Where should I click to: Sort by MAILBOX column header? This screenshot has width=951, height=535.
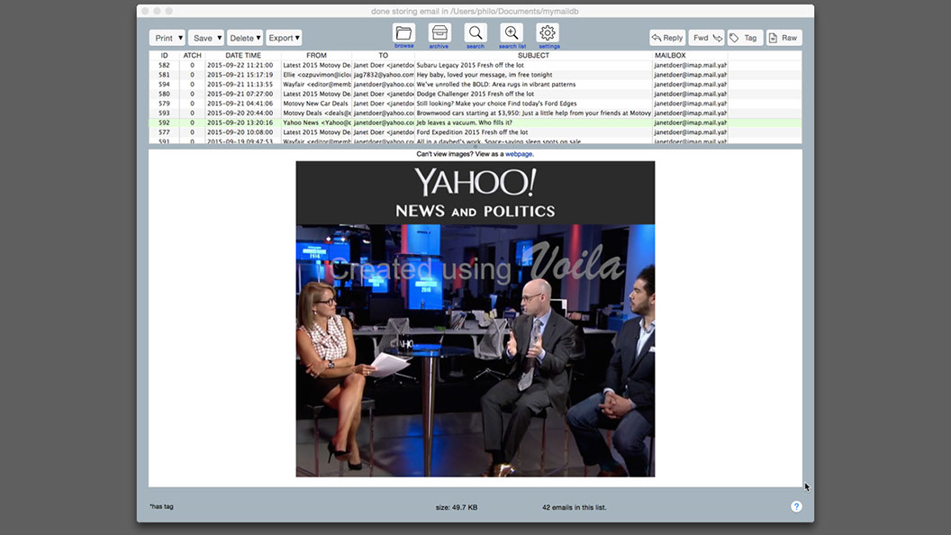(690, 55)
